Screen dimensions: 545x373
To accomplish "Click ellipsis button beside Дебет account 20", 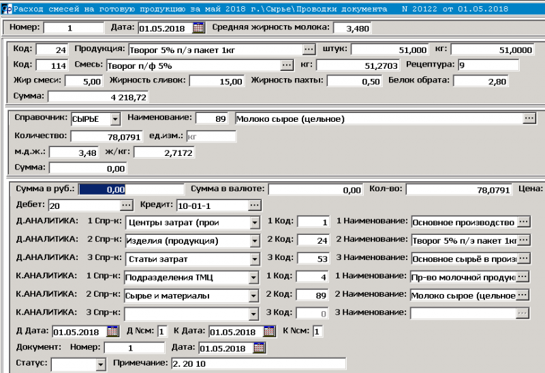I will (x=127, y=205).
